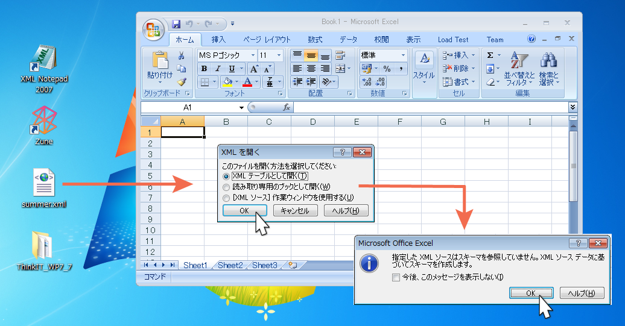Apply red font color

[247, 82]
